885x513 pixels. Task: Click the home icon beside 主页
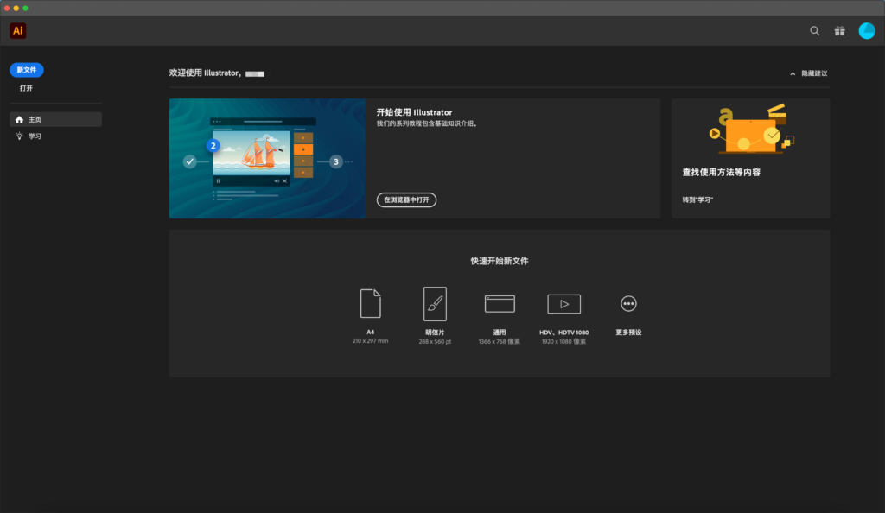[19, 119]
